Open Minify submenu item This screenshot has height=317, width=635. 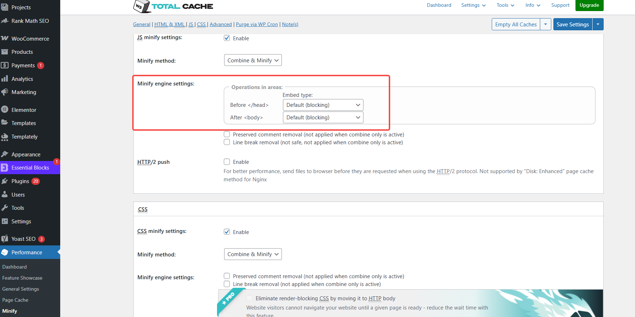coord(10,311)
